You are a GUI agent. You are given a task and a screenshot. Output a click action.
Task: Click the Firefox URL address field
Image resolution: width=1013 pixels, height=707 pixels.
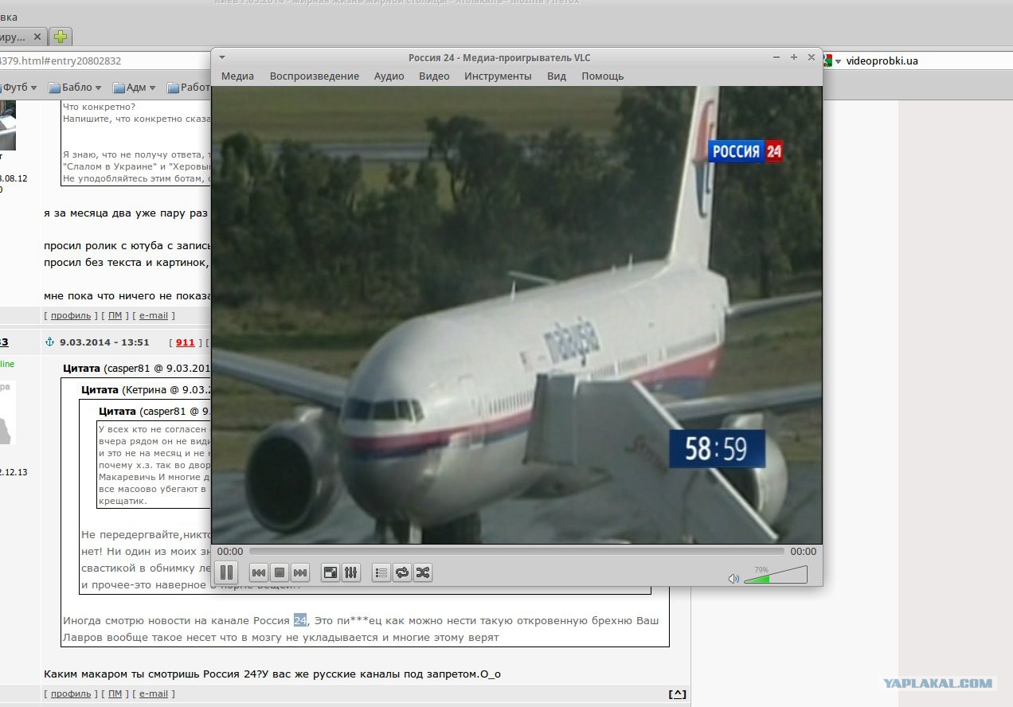(x=104, y=61)
